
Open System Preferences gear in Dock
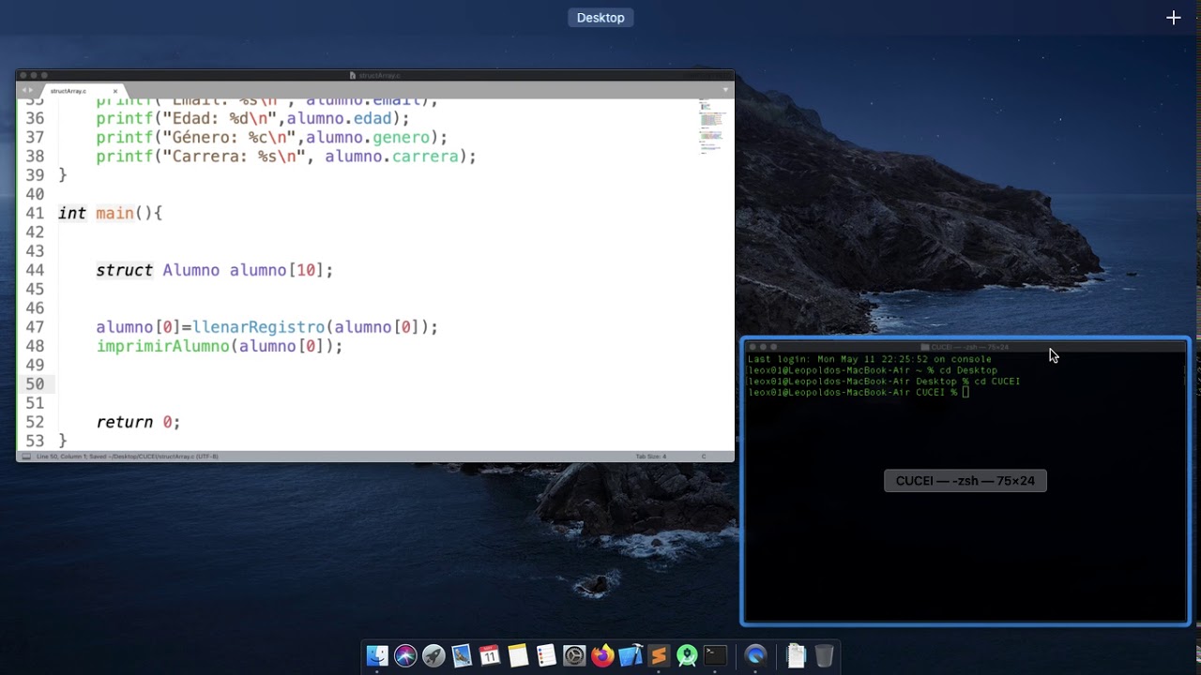coord(574,656)
